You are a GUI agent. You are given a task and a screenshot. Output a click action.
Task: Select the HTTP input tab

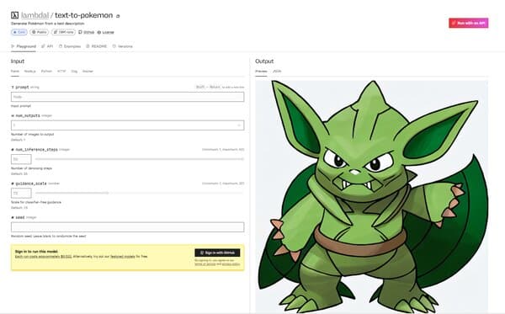tap(61, 72)
